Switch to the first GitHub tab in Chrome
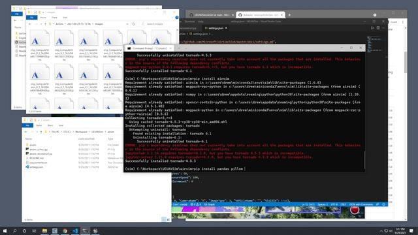Image resolution: width=418 pixels, height=235 pixels. point(210,15)
